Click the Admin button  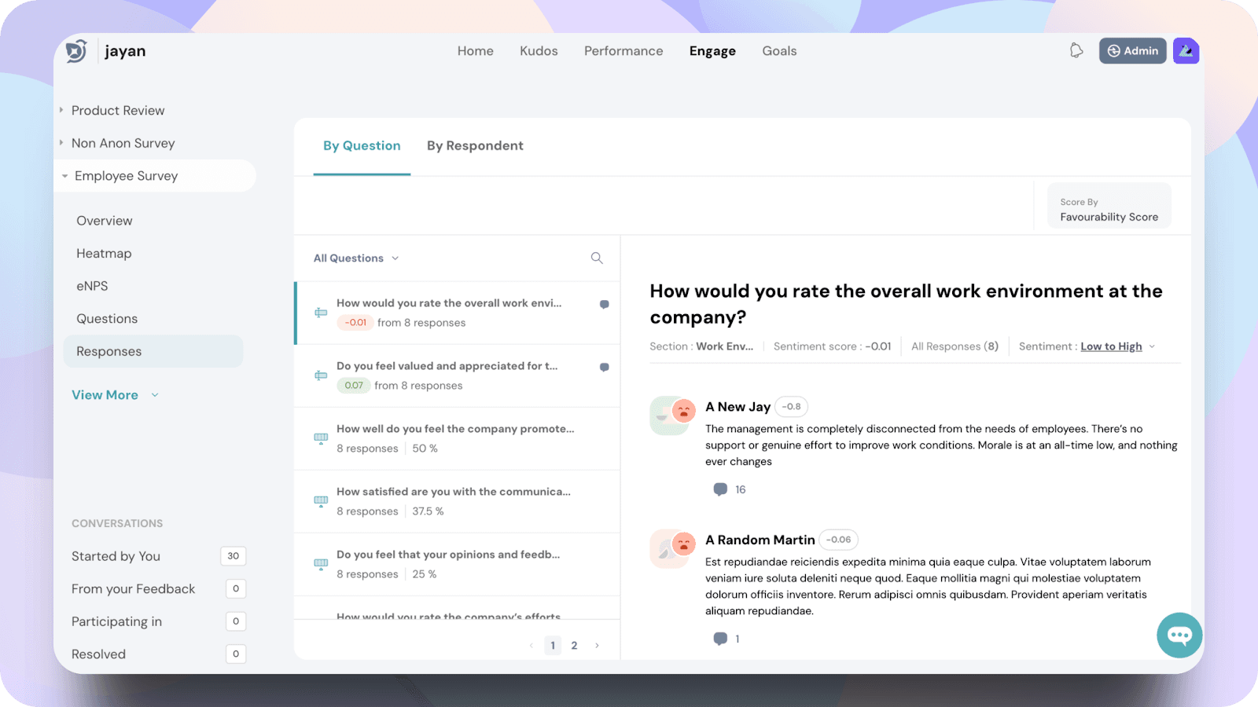(x=1132, y=51)
